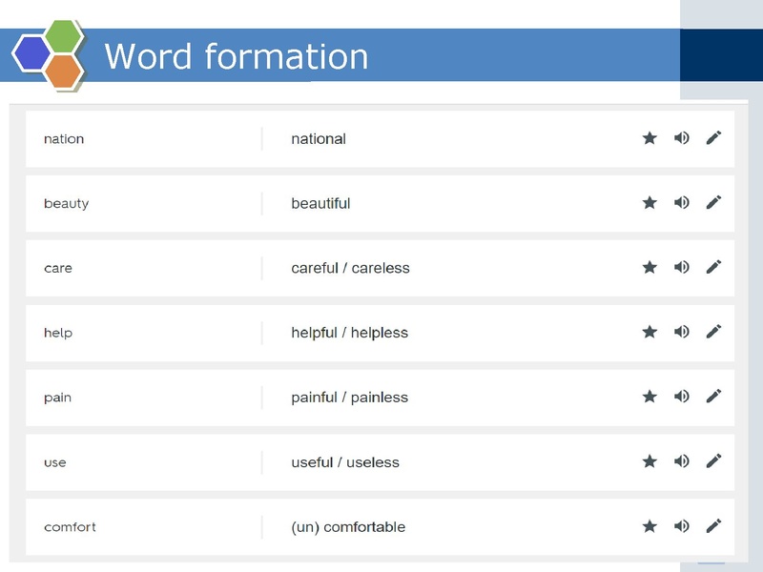Toggle the star beside "comfort"
The width and height of the screenshot is (763, 572).
point(649,526)
